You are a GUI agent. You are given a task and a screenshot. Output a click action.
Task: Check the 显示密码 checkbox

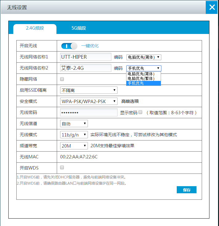pyautogui.click(x=140, y=112)
